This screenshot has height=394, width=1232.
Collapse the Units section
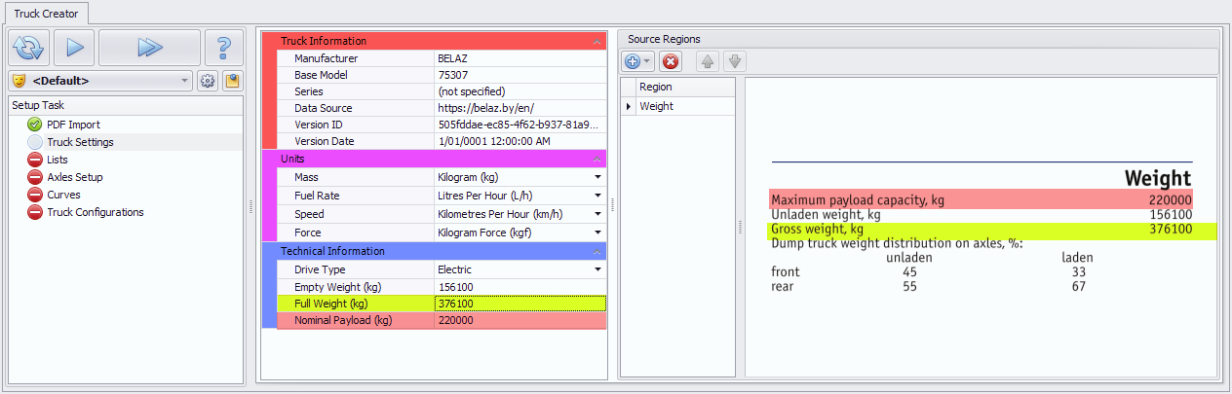[x=597, y=159]
